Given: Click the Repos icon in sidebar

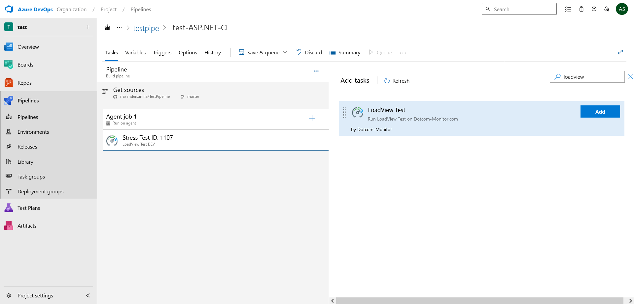Looking at the screenshot, I should tap(9, 83).
